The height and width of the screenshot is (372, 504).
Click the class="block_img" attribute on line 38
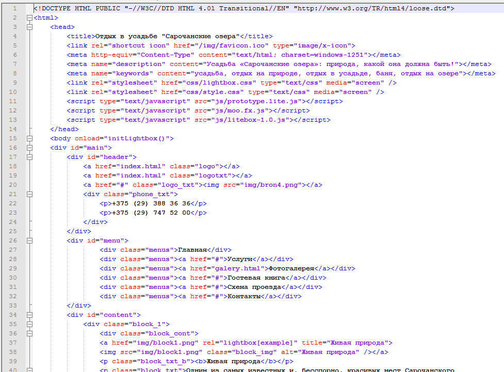(242, 352)
